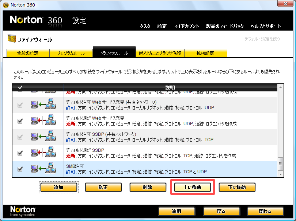
Task: Click the inbound icon for SMB許可 rule
Action: [x=46, y=169]
